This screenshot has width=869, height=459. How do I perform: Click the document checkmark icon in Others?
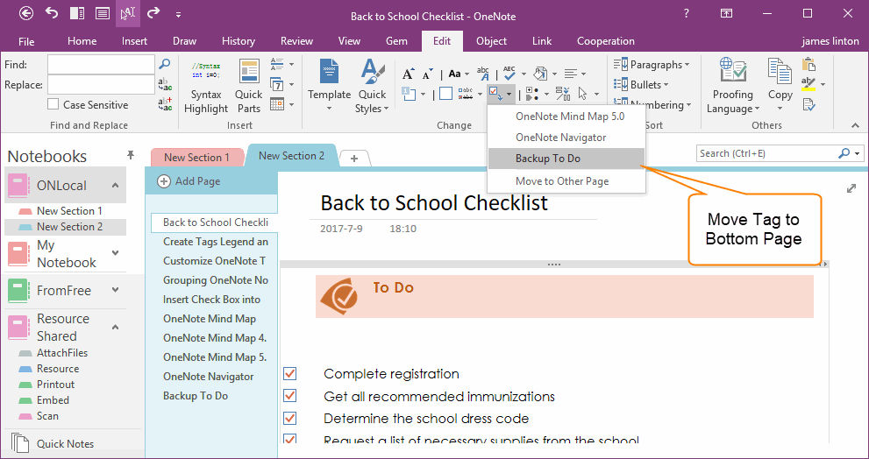pyautogui.click(x=808, y=104)
